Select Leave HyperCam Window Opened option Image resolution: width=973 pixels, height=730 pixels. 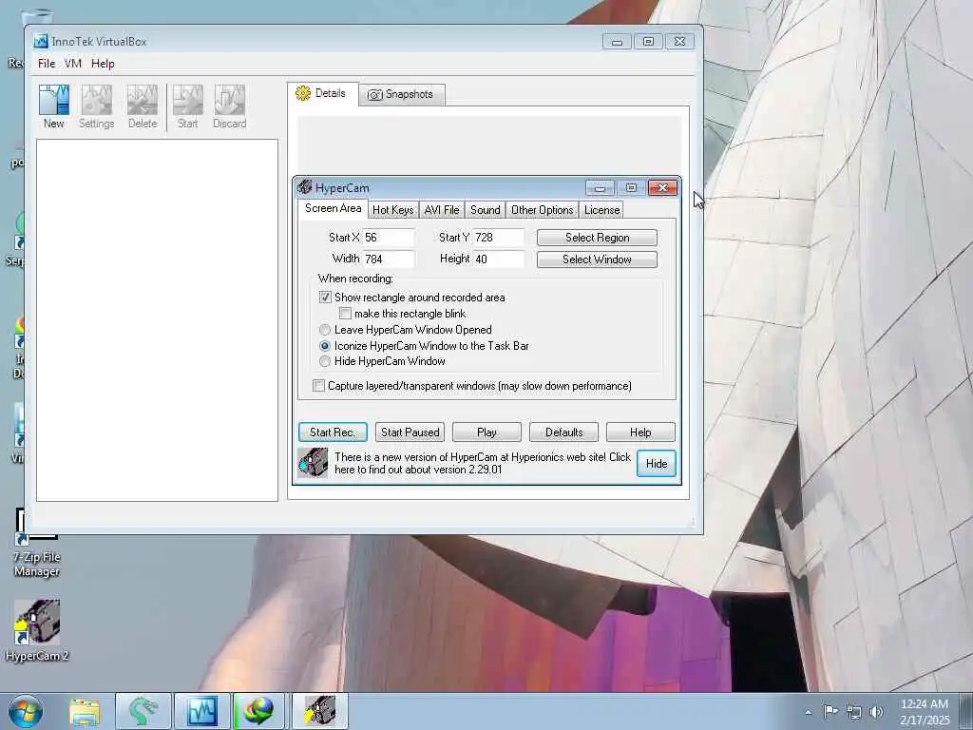click(x=325, y=330)
